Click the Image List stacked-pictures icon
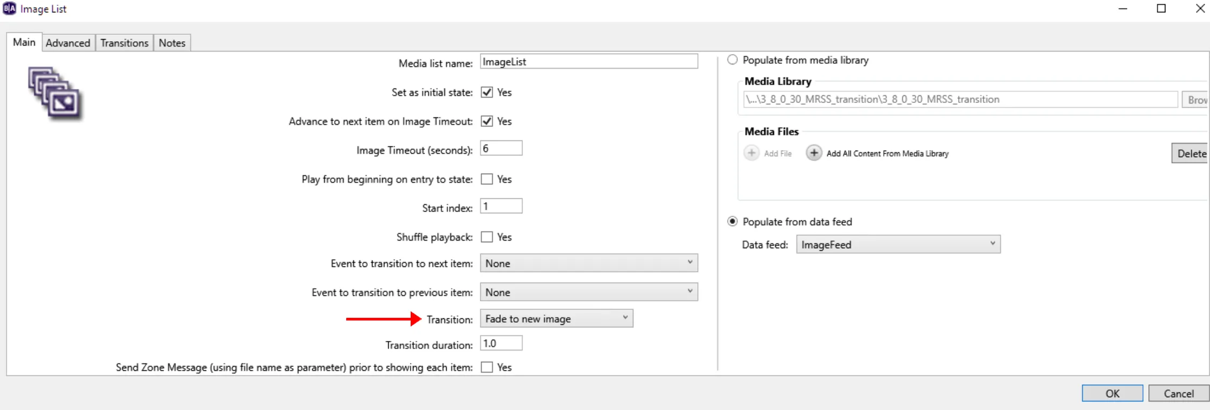 click(54, 94)
